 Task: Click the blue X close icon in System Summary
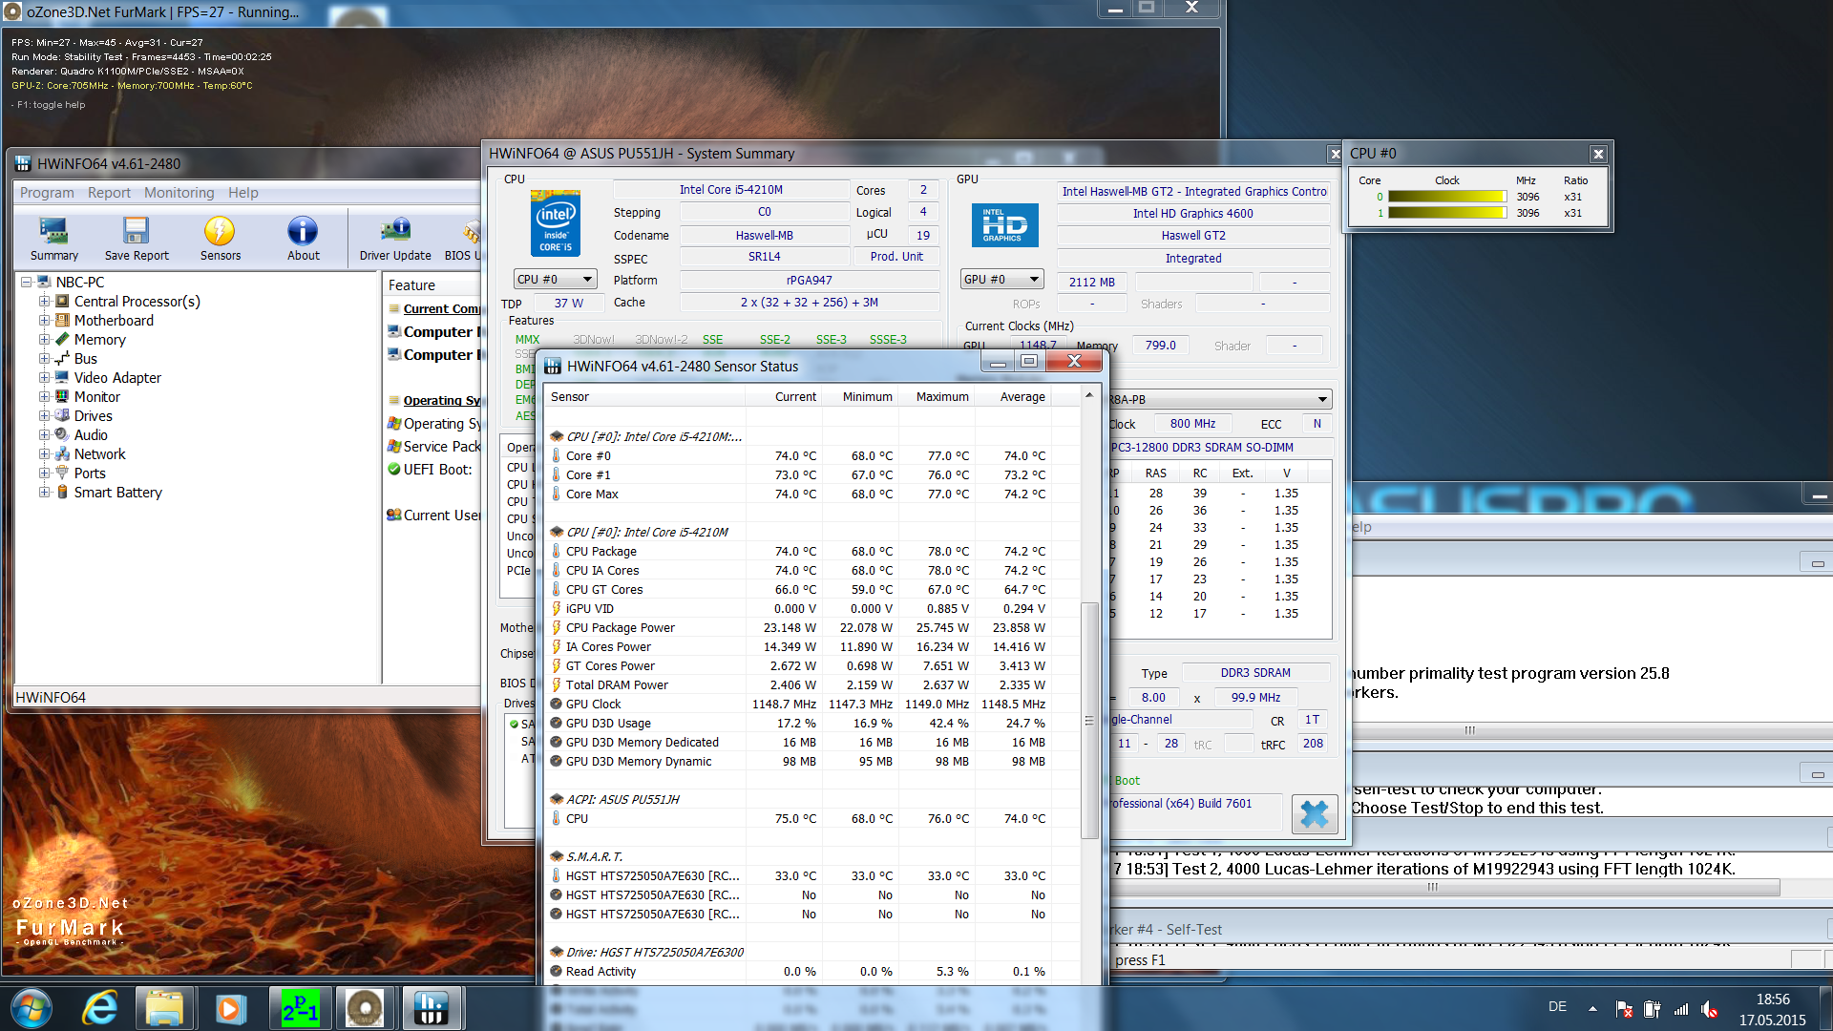(1314, 813)
